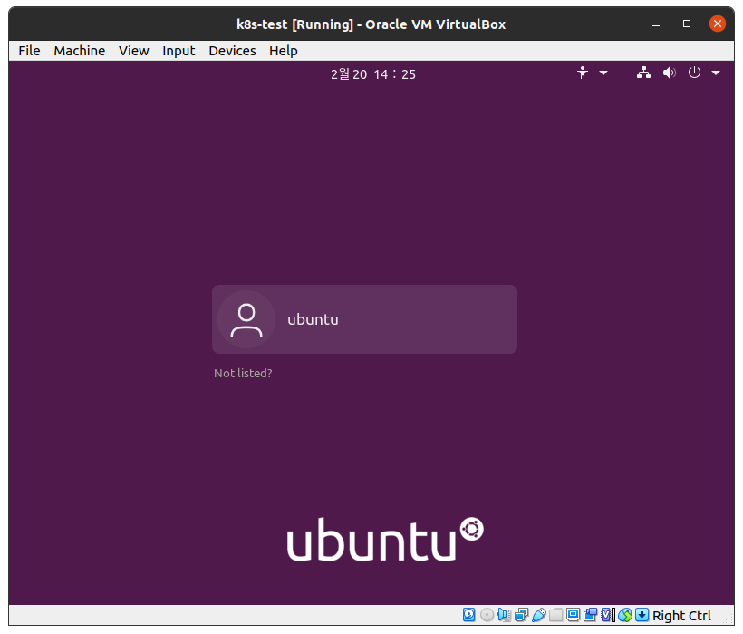Click the wired network status icon
This screenshot has width=743, height=634.
pyautogui.click(x=643, y=73)
